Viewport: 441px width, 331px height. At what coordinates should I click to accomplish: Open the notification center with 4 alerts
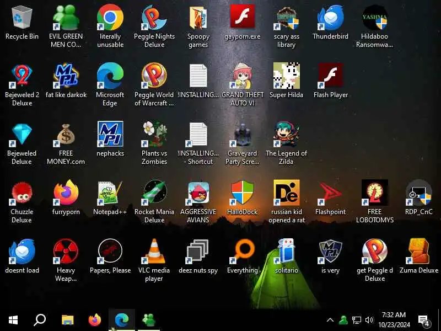pos(423,321)
